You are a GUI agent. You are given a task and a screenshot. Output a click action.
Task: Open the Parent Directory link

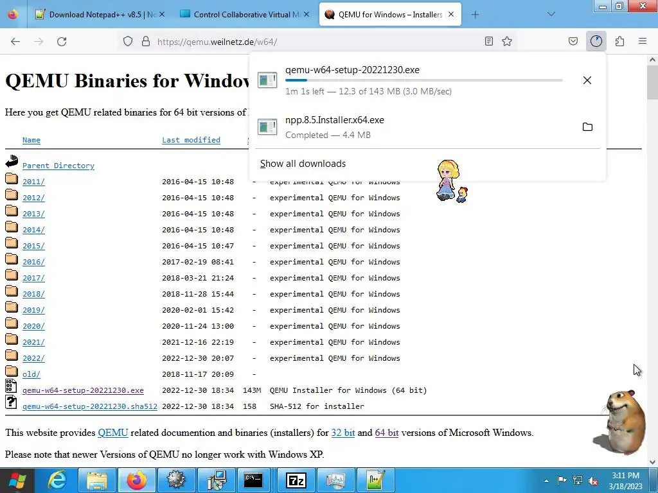(58, 166)
